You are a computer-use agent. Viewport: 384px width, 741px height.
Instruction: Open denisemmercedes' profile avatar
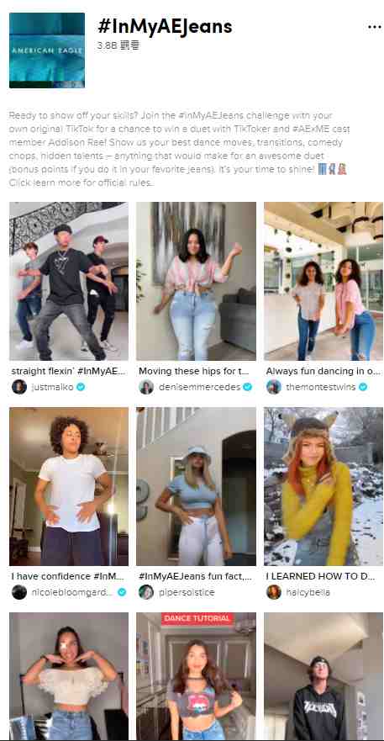[x=146, y=387]
